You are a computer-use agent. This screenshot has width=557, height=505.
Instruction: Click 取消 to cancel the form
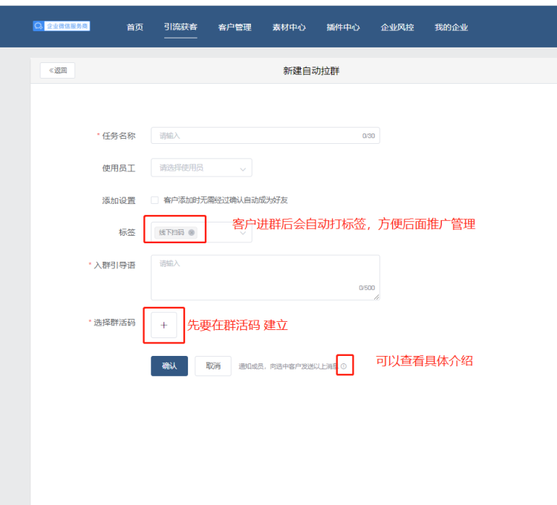click(x=213, y=366)
